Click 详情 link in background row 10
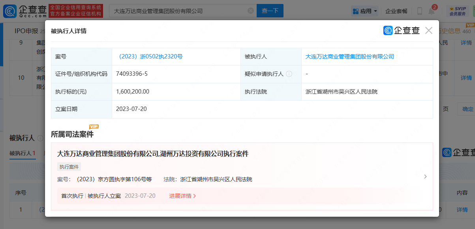This screenshot has width=475, height=229. coord(466,78)
